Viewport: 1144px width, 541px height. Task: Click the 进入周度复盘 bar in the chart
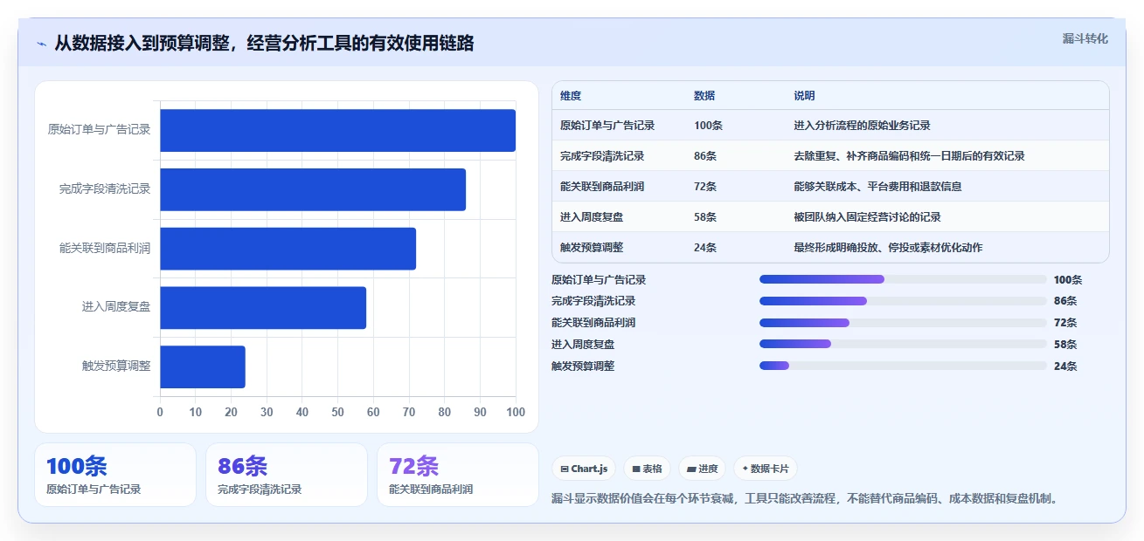(263, 308)
